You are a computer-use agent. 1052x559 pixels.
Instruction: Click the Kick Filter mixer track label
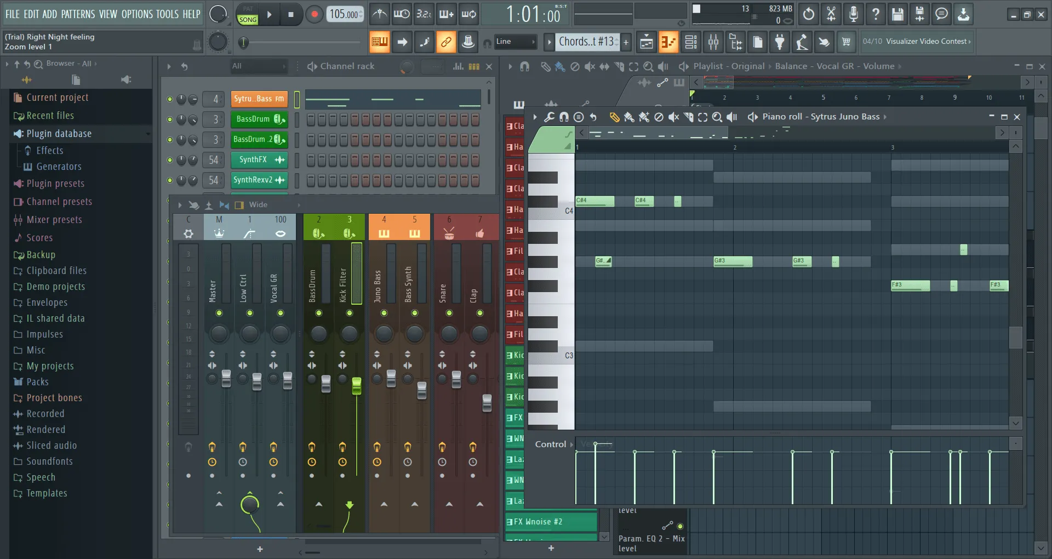(x=342, y=285)
